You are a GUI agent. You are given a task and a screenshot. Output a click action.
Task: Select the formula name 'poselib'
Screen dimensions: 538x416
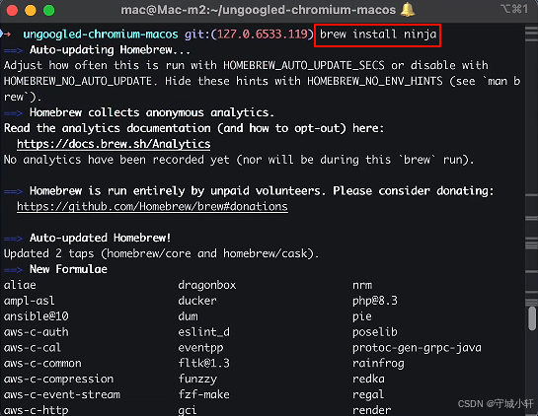point(375,332)
